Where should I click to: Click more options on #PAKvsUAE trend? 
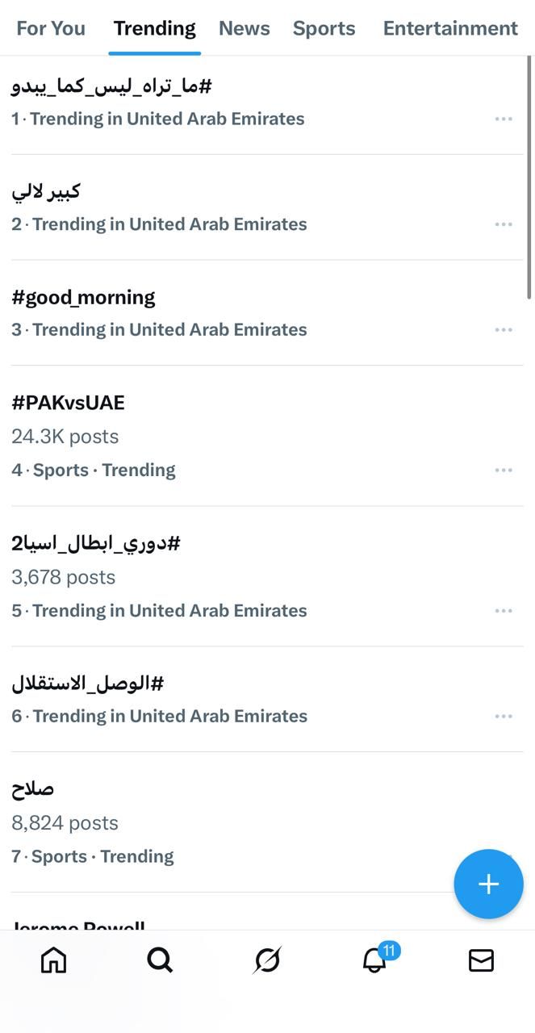(504, 470)
